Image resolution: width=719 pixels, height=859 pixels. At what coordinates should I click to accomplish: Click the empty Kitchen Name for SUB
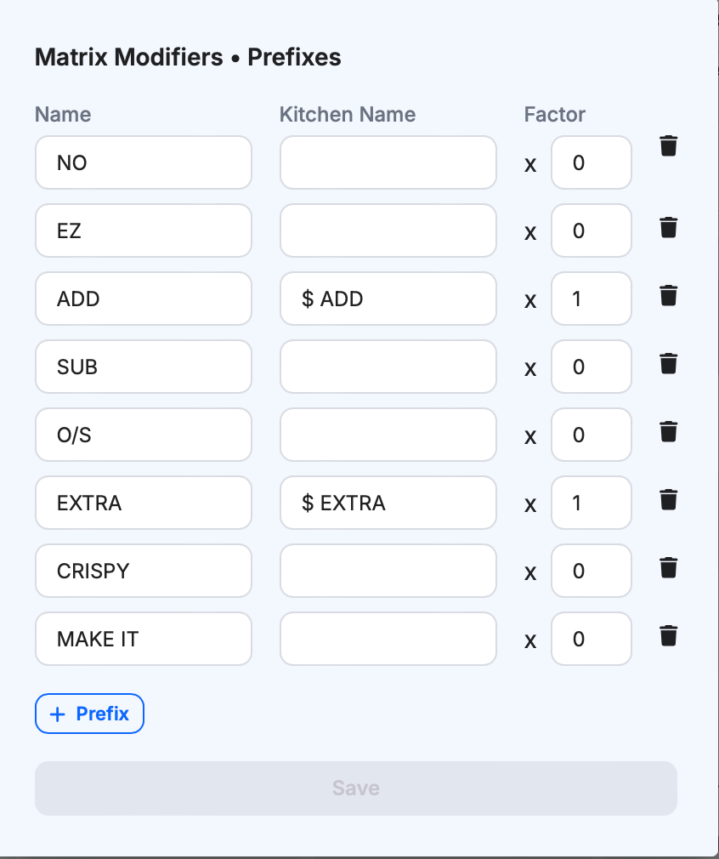point(388,367)
